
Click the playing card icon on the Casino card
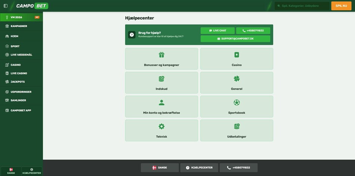[237, 55]
